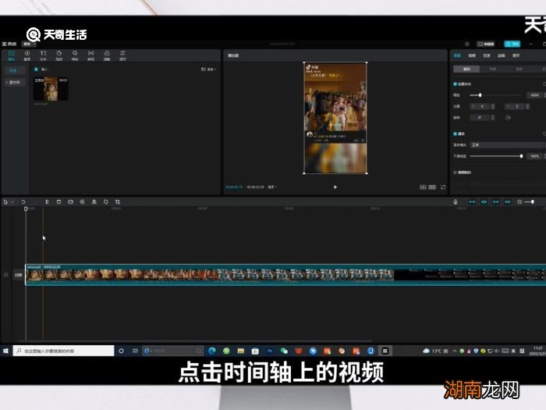This screenshot has width=546, height=410.
Task: Open the preview ratio dropdown near timecode
Action: 272,187
